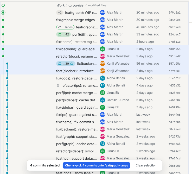The image size is (192, 174).
Task: Click the HEAD node for commit 3f9c2a1
Action: coord(3,13)
